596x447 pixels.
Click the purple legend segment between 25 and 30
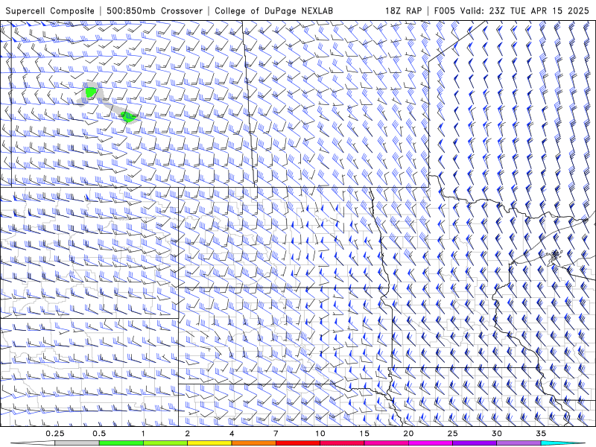475,443
